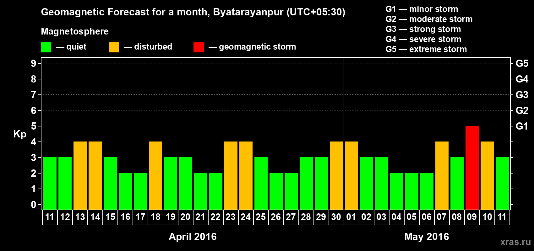The width and height of the screenshot is (534, 251).
Task: Click the Kp axis label
Action: click(20, 134)
